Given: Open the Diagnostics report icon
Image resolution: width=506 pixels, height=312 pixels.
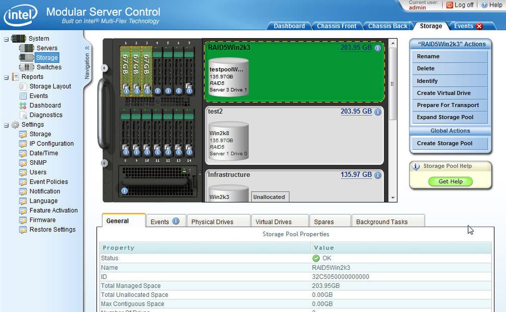Looking at the screenshot, I should point(22,115).
